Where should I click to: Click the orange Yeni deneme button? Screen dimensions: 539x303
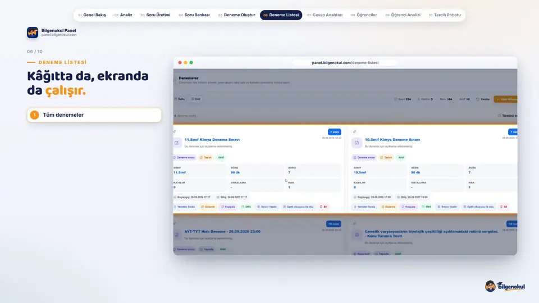click(506, 99)
